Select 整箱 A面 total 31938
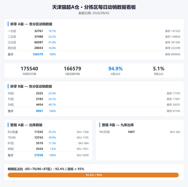Screen dimensions: 188x187 pyautogui.click(x=39, y=155)
